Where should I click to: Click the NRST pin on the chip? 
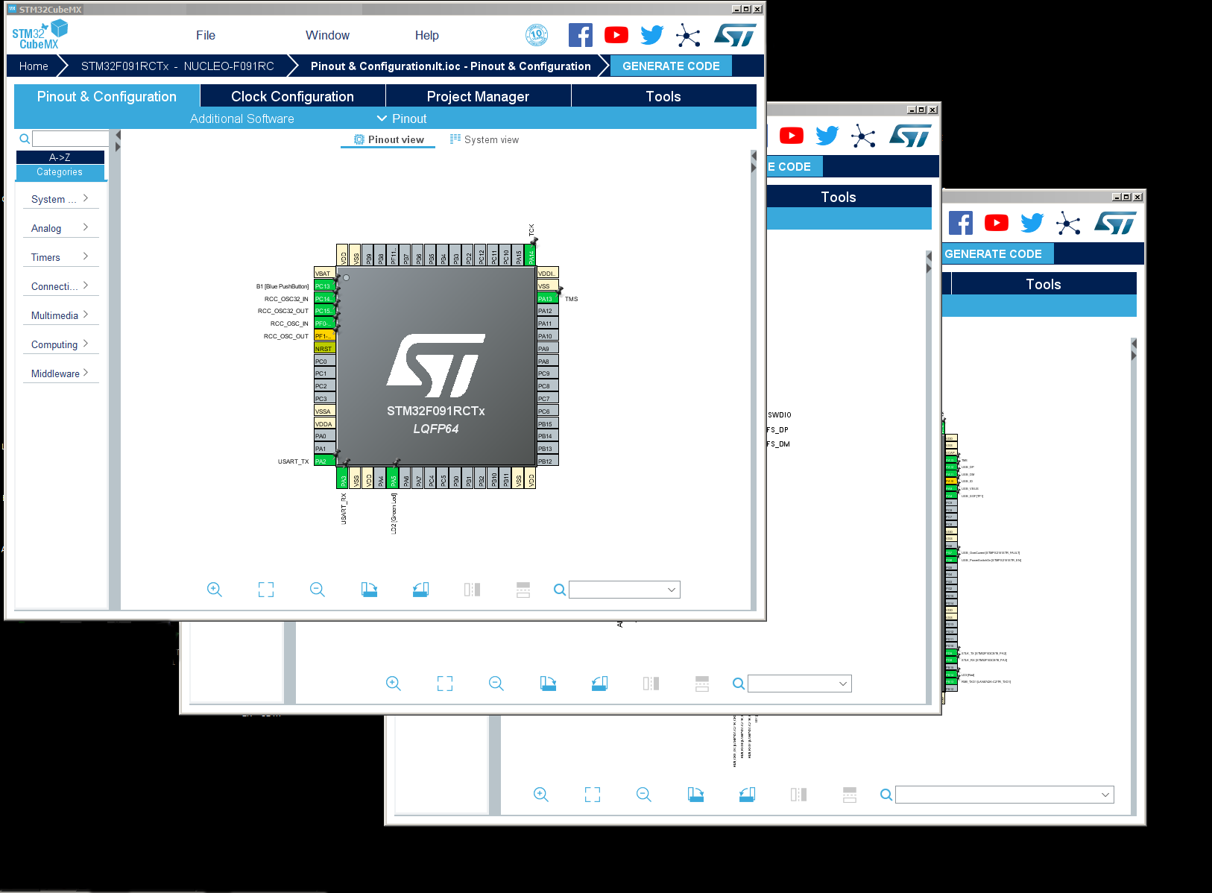tap(324, 348)
